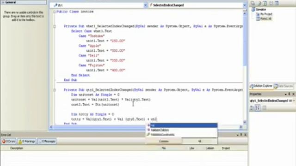Toggle the 0 Errors filter button

click(9, 142)
